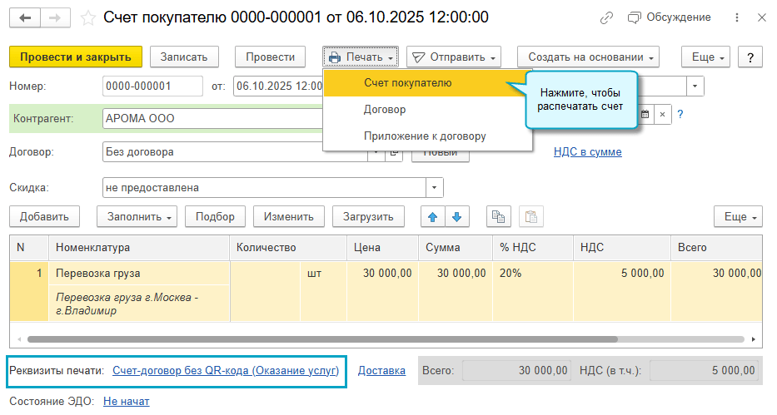The image size is (777, 415).
Task: Open the three-dot more options menu
Action: (x=738, y=17)
